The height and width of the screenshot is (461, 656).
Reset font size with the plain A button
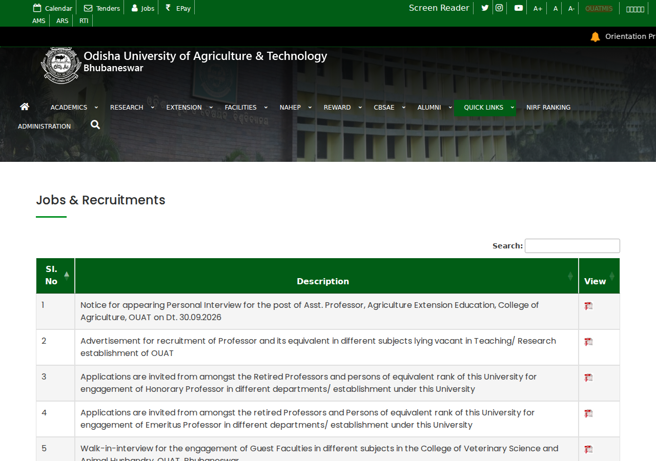click(556, 9)
